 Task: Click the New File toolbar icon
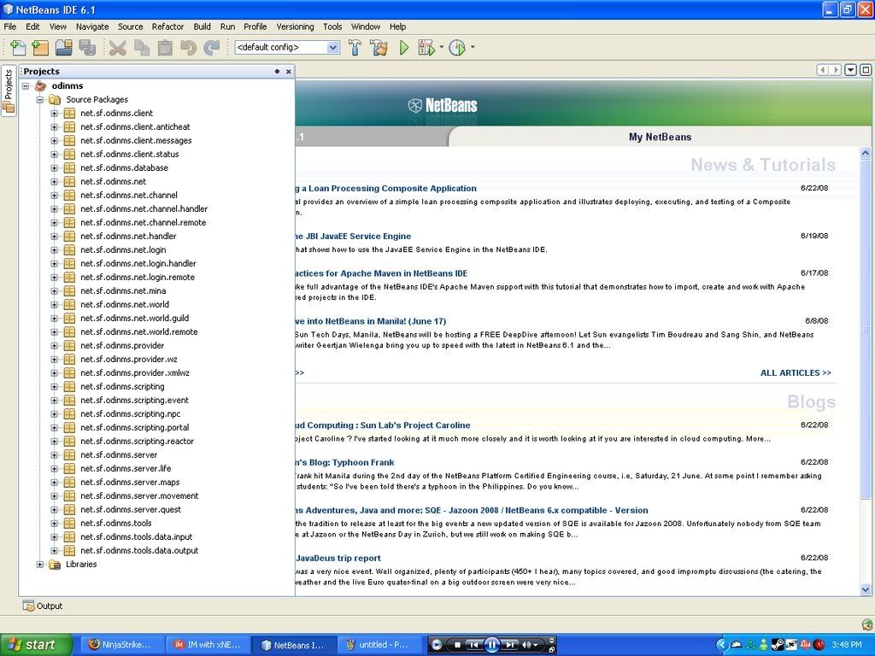17,48
